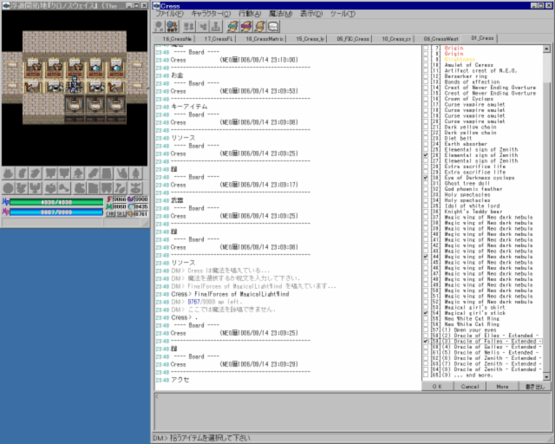The width and height of the screenshot is (555, 444).
Task: Click the scroll icon with blue label
Action: click(x=232, y=26)
